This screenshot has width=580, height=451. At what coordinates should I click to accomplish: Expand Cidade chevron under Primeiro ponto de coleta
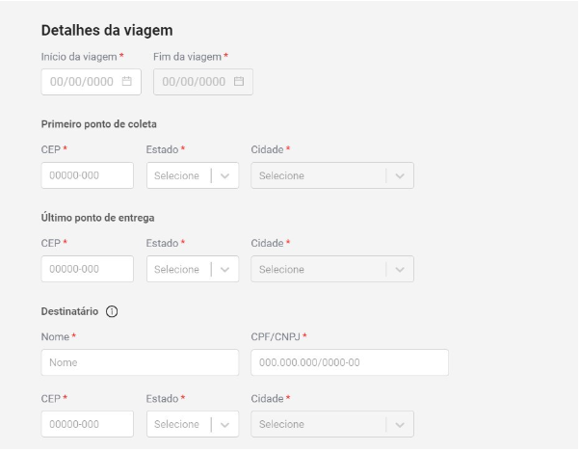[x=400, y=175]
